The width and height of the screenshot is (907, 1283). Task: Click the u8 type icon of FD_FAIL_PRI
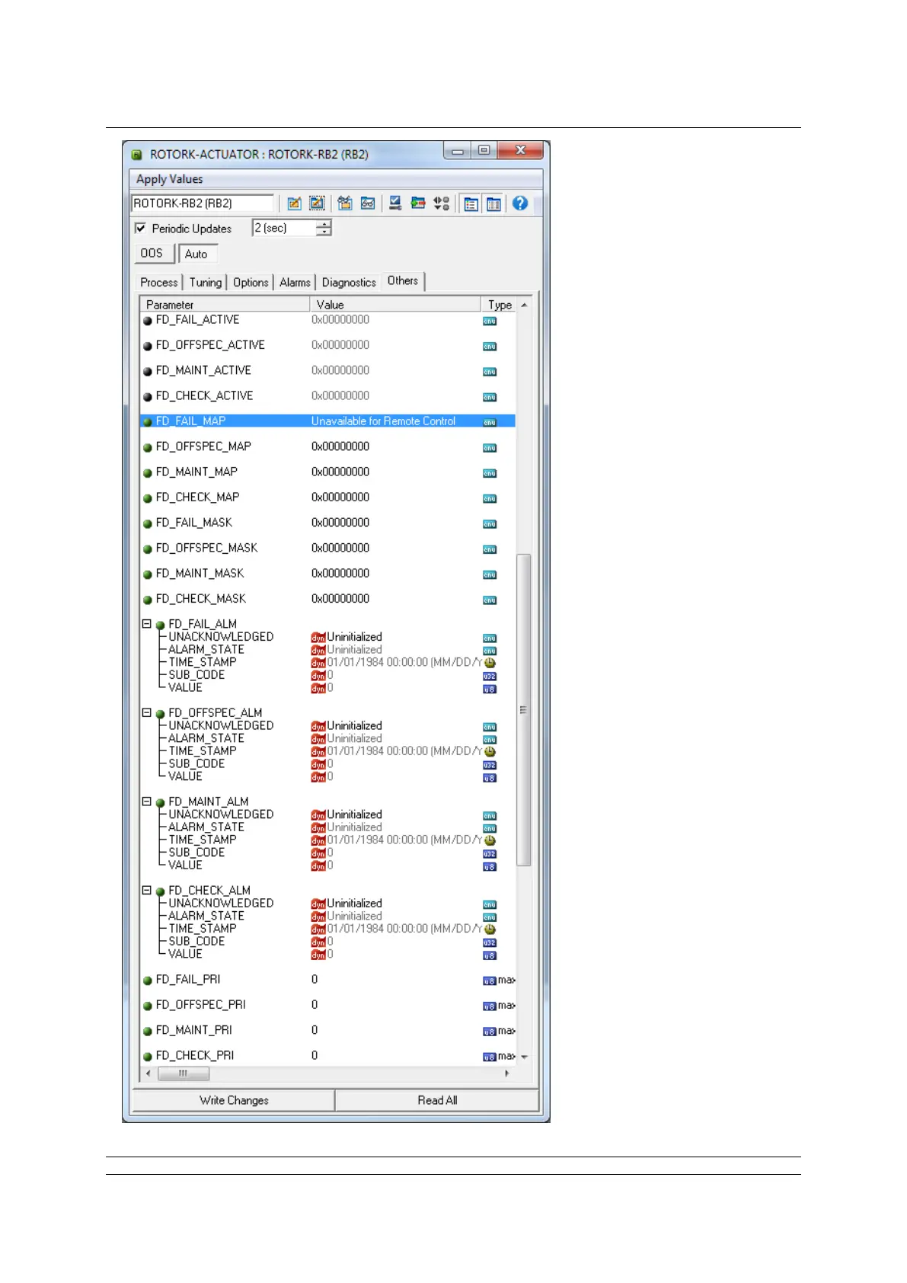490,981
